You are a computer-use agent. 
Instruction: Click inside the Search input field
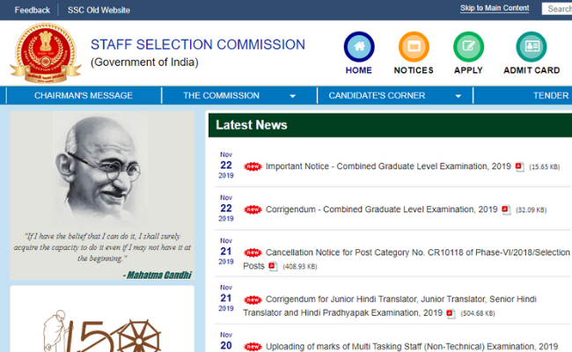click(558, 9)
